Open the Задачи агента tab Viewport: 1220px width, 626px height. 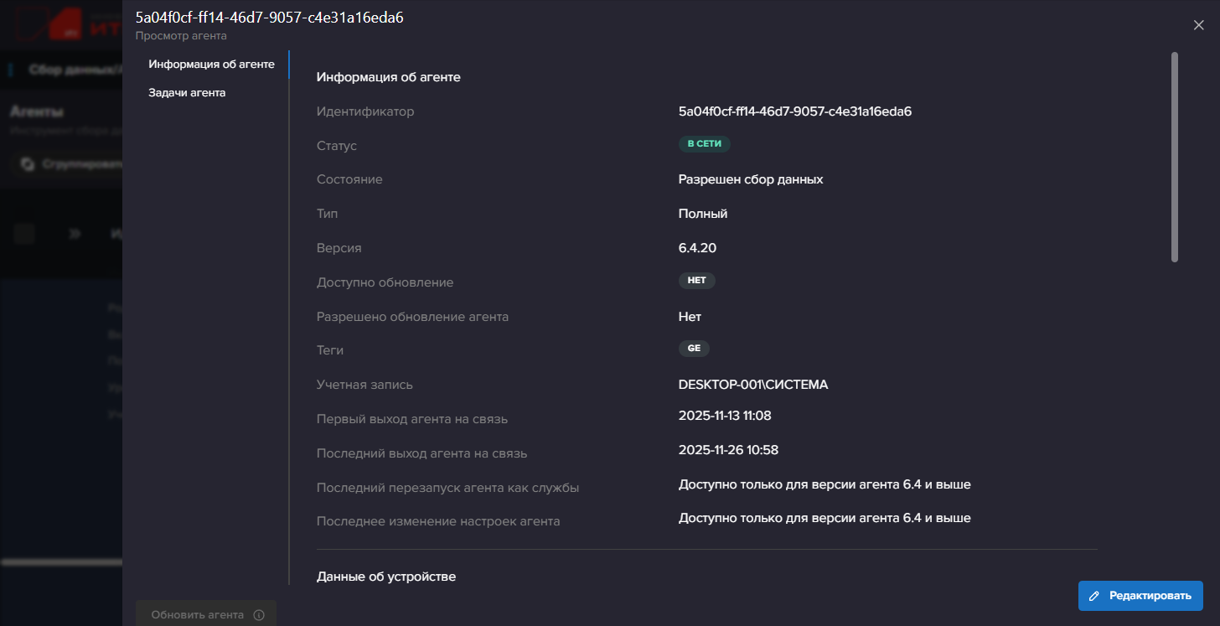tap(187, 93)
